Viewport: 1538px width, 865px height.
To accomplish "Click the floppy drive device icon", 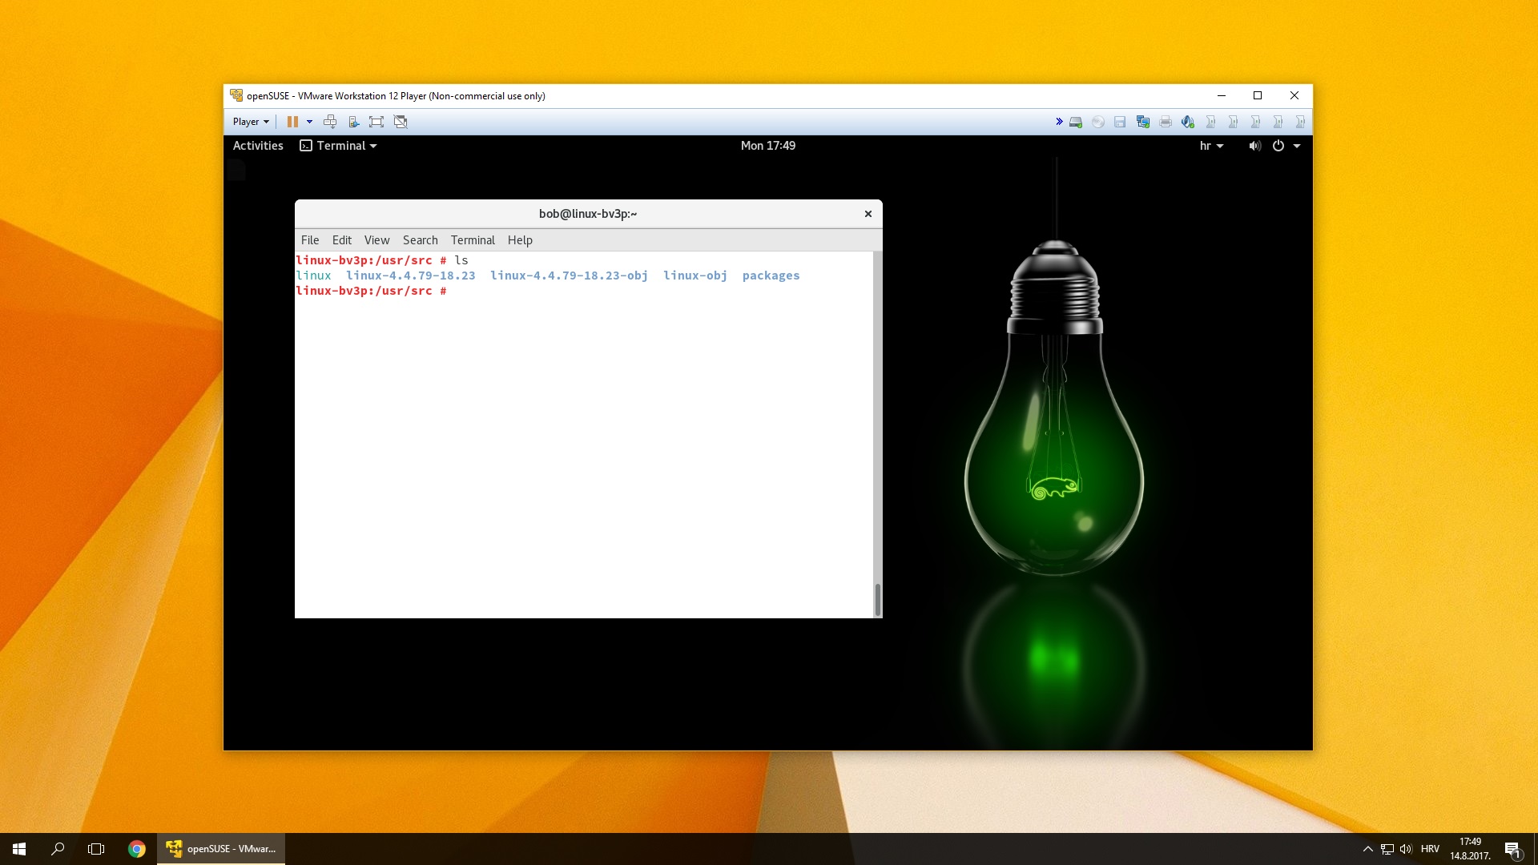I will pyautogui.click(x=1120, y=122).
